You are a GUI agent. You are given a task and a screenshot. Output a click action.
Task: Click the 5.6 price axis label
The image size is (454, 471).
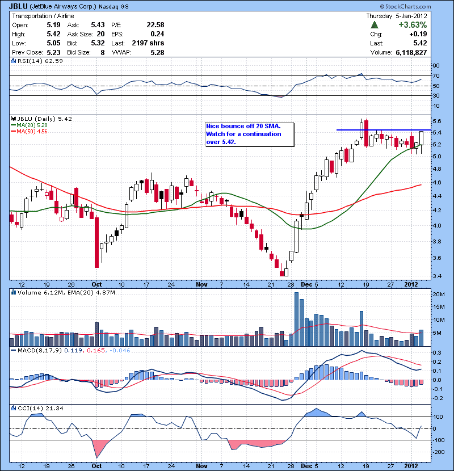pos(437,121)
